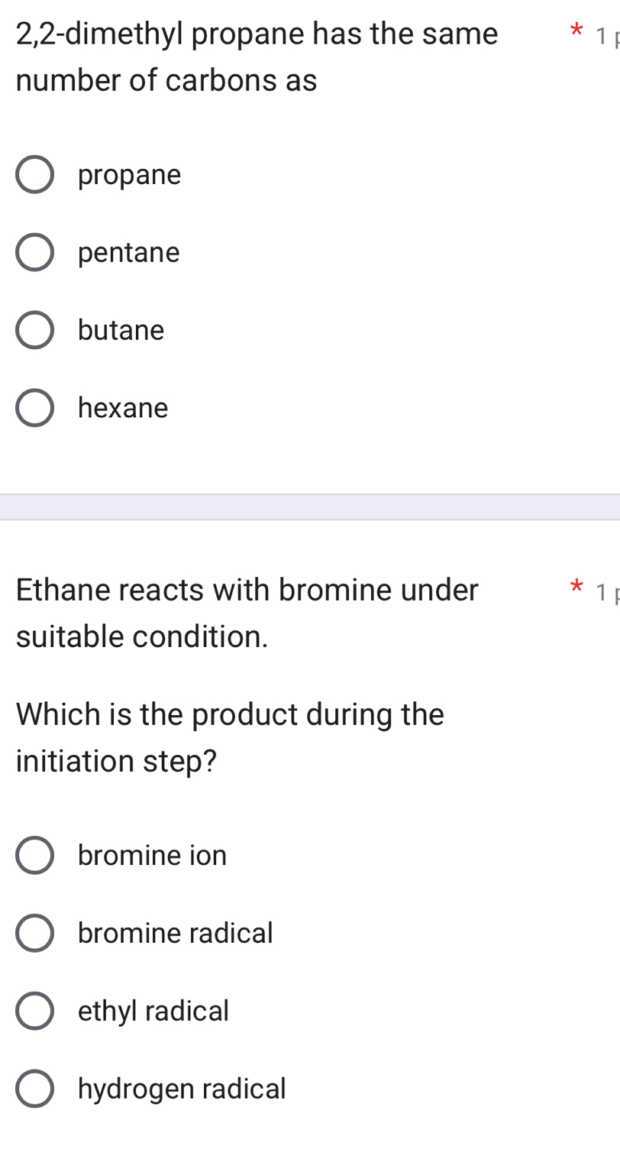Select the bromine ion radio button
620x1159 pixels.
coord(35,855)
